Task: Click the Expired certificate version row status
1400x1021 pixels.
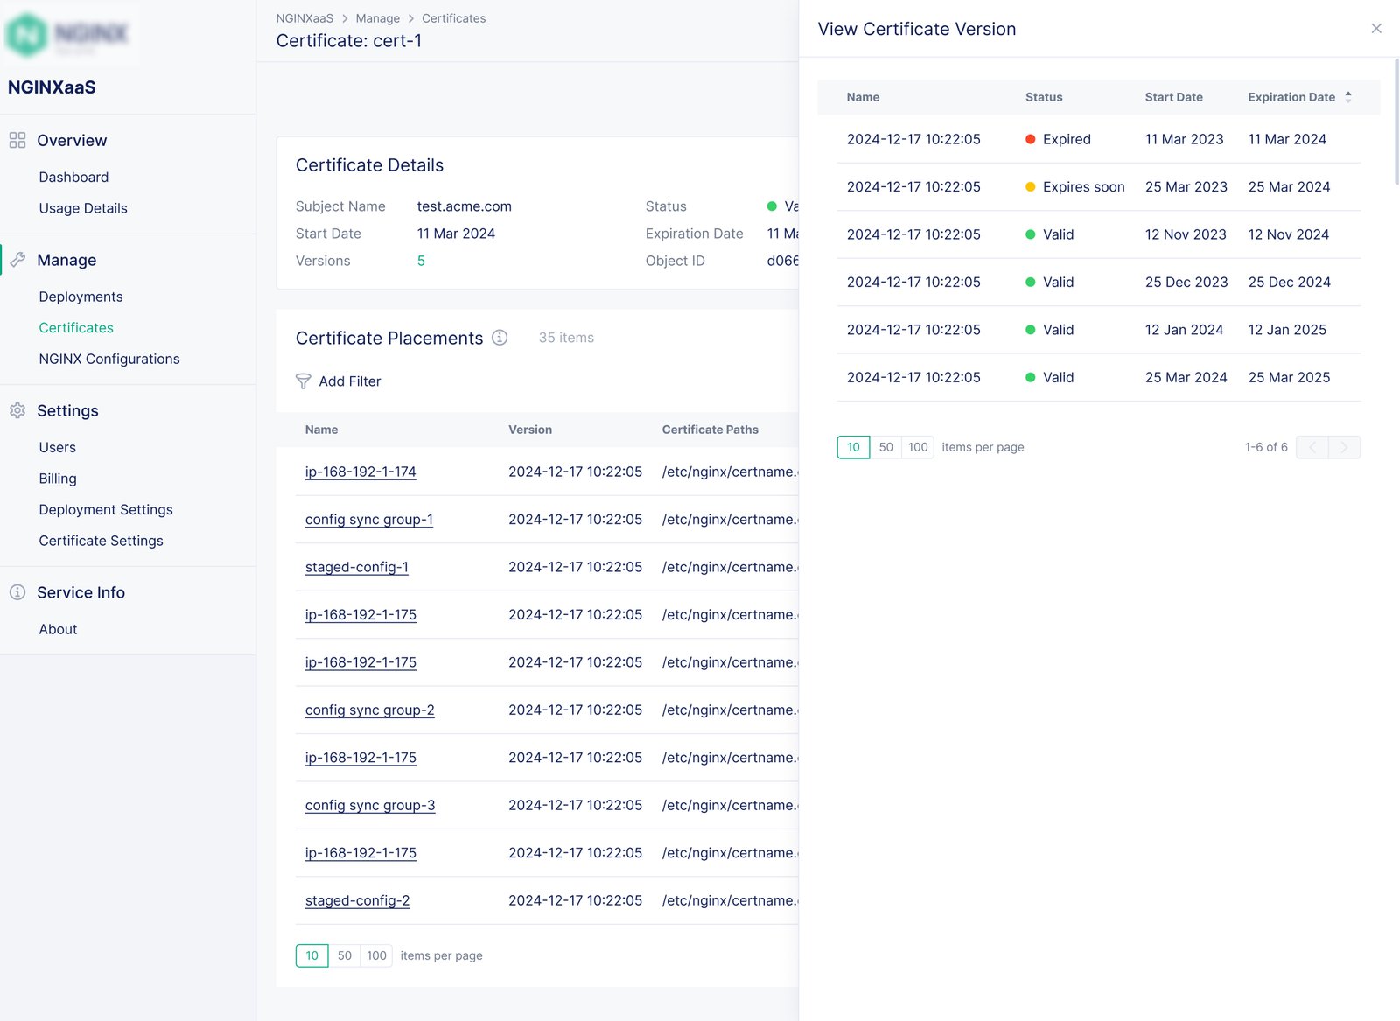Action: 1058,139
